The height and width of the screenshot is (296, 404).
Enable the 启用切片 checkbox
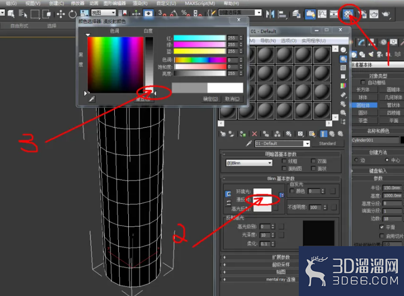coord(382,236)
